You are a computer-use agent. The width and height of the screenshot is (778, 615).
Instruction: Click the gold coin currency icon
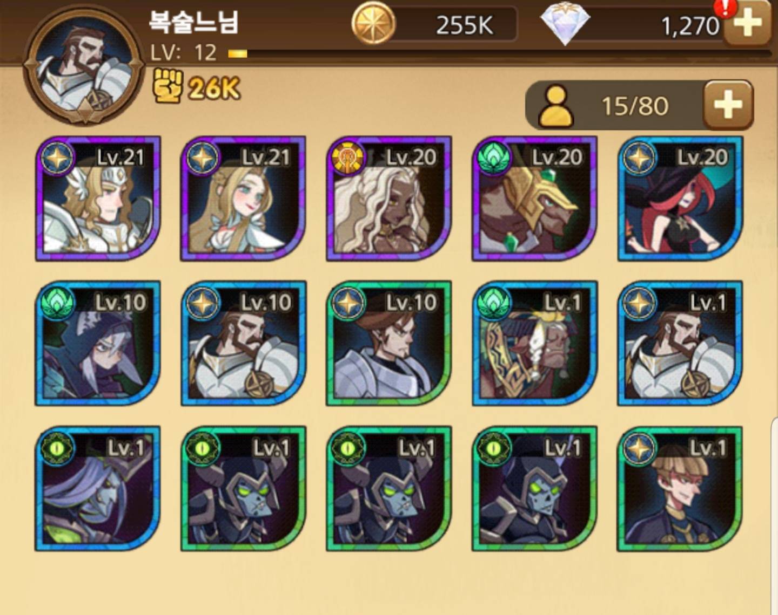373,23
